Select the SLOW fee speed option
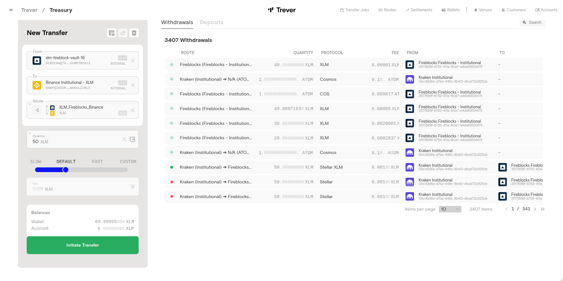The image size is (563, 281). [36, 161]
